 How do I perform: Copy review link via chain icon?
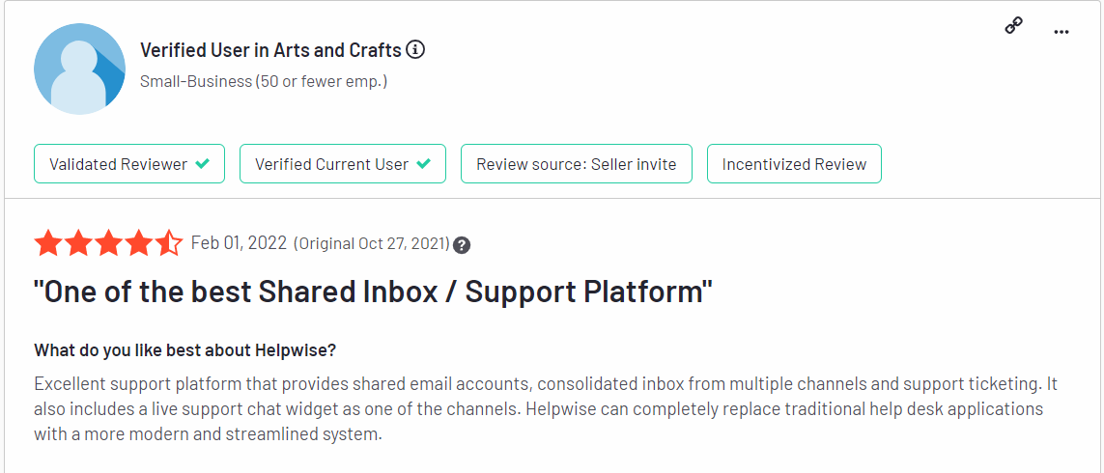(1013, 27)
